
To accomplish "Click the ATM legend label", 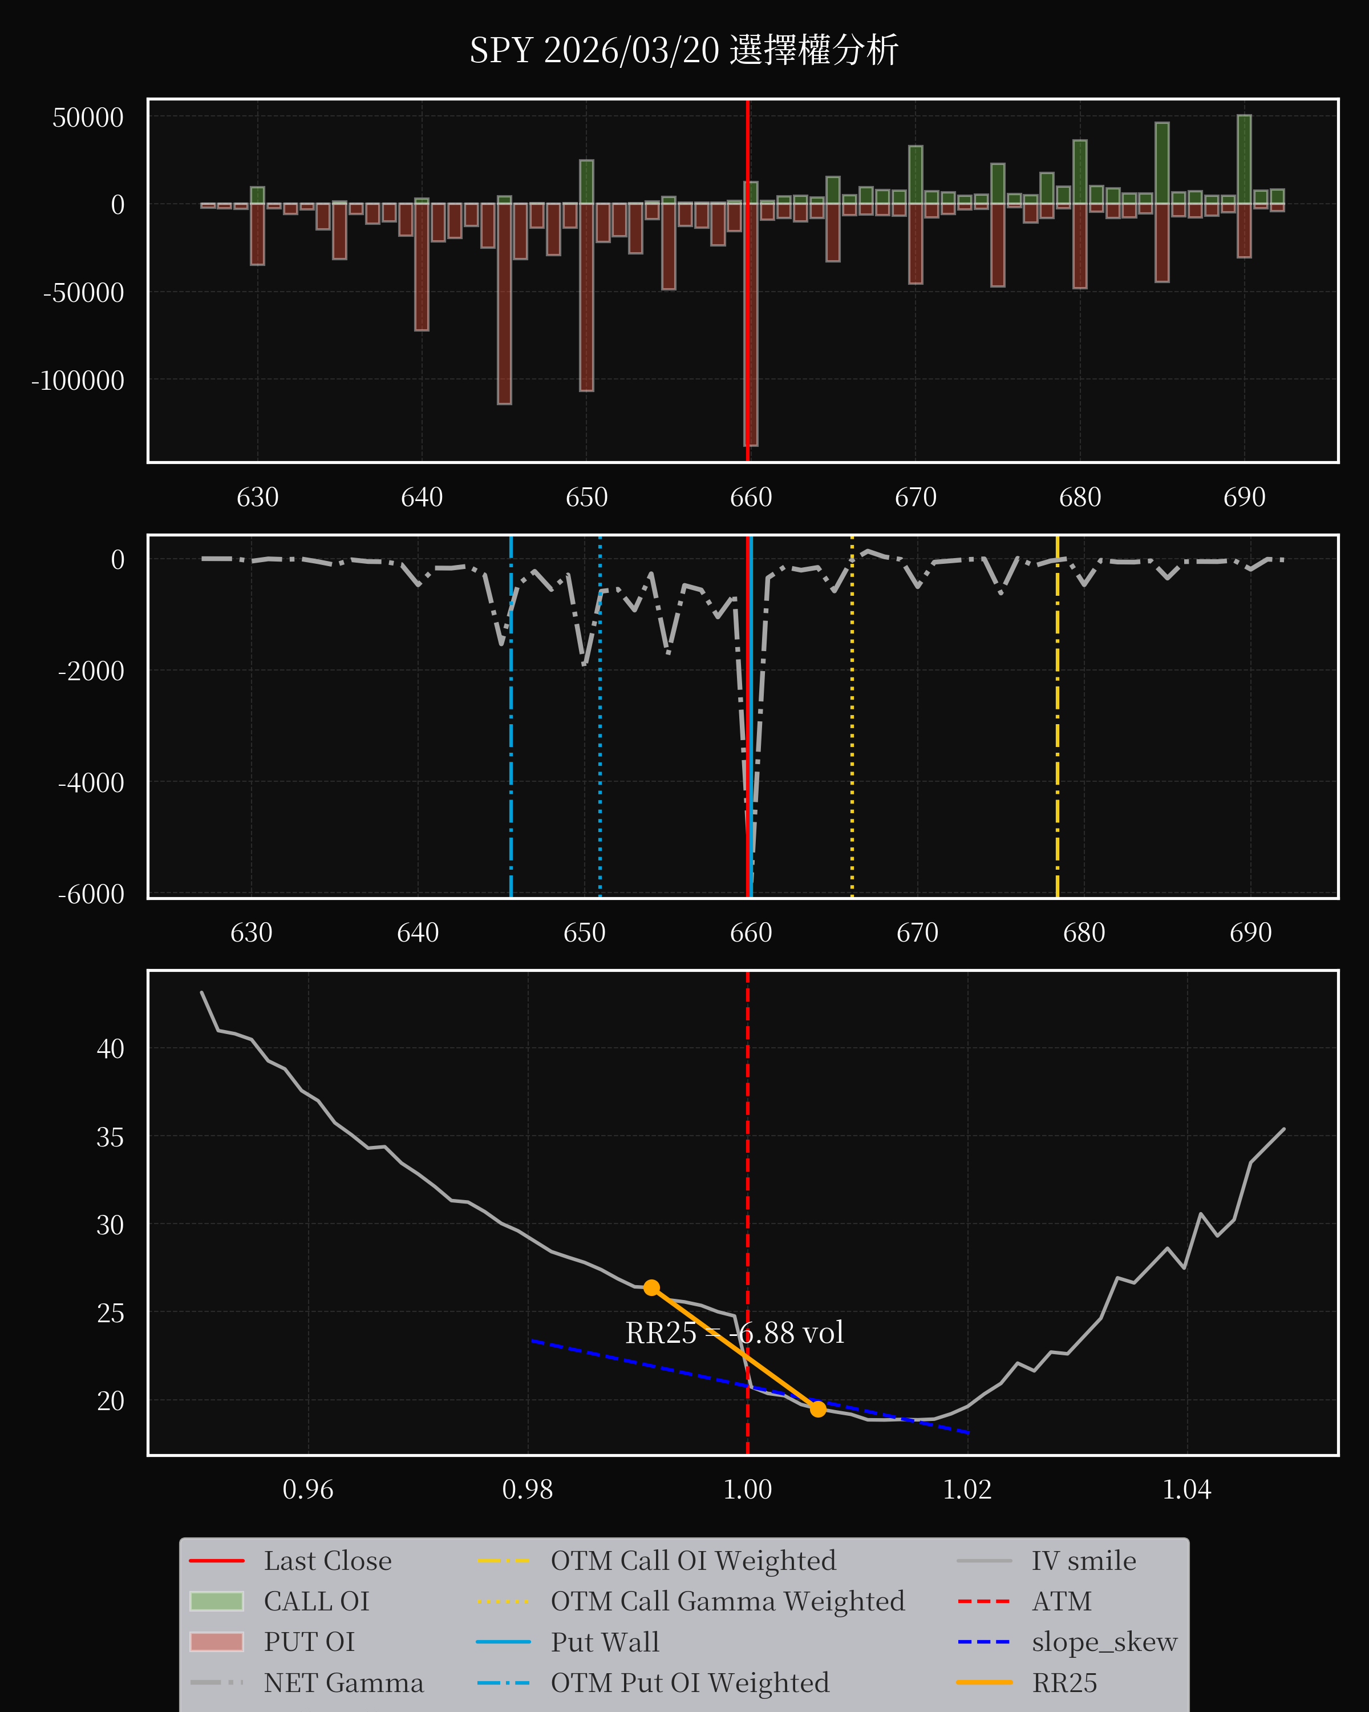I will click(1061, 1602).
